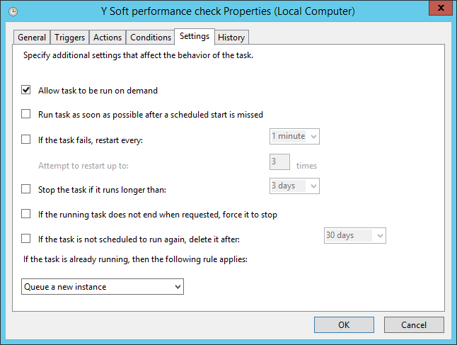
Task: Open the Triggers tab
Action: [x=69, y=38]
